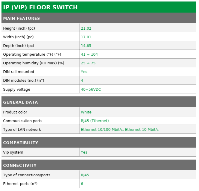Click the 'Height (inch) (pc)' label
The width and height of the screenshot is (199, 191).
click(19, 28)
